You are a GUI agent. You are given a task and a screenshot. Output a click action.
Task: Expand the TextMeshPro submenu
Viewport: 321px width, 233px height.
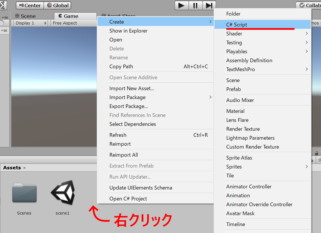click(x=263, y=69)
